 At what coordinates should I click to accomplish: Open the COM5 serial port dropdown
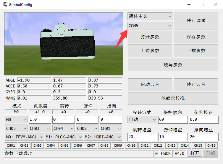tap(150, 26)
